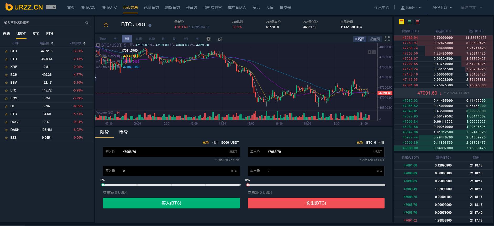Viewport: 494px width, 226px height.
Task: Click the BTC/USDT pair info icon
Action: click(x=150, y=25)
